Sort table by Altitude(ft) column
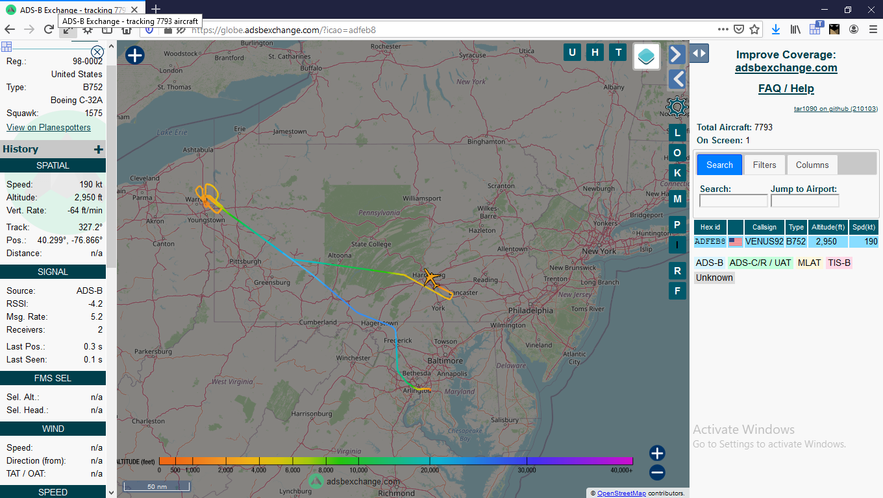 click(828, 227)
